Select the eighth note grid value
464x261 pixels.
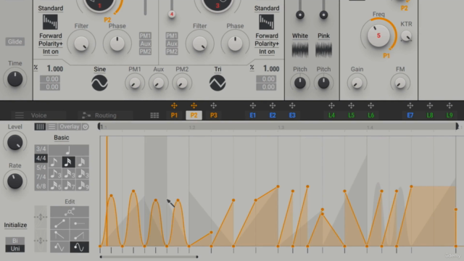coord(55,162)
